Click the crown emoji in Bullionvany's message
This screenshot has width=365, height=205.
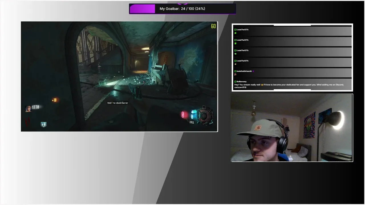point(262,85)
